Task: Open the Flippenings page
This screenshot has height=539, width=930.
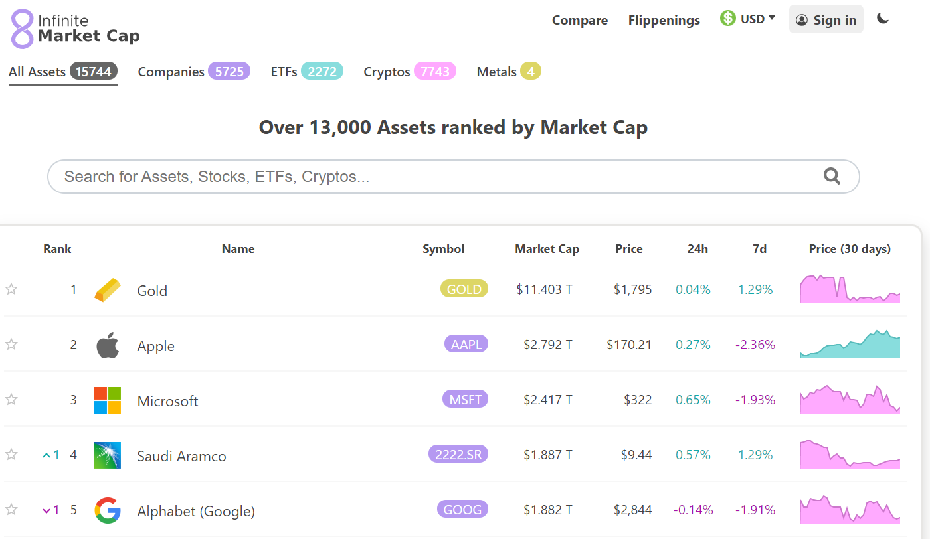Action: [664, 20]
